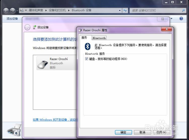Viewport: 189px width, 140px height.
Task: Click the back arrow in 添加设备 wizard
Action: coord(27,27)
